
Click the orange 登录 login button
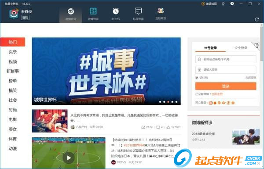point(226,86)
